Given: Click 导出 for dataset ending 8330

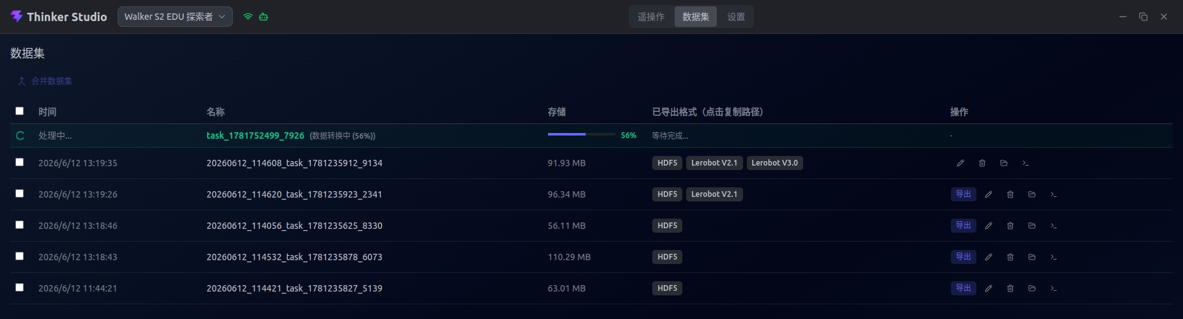Looking at the screenshot, I should tap(964, 226).
